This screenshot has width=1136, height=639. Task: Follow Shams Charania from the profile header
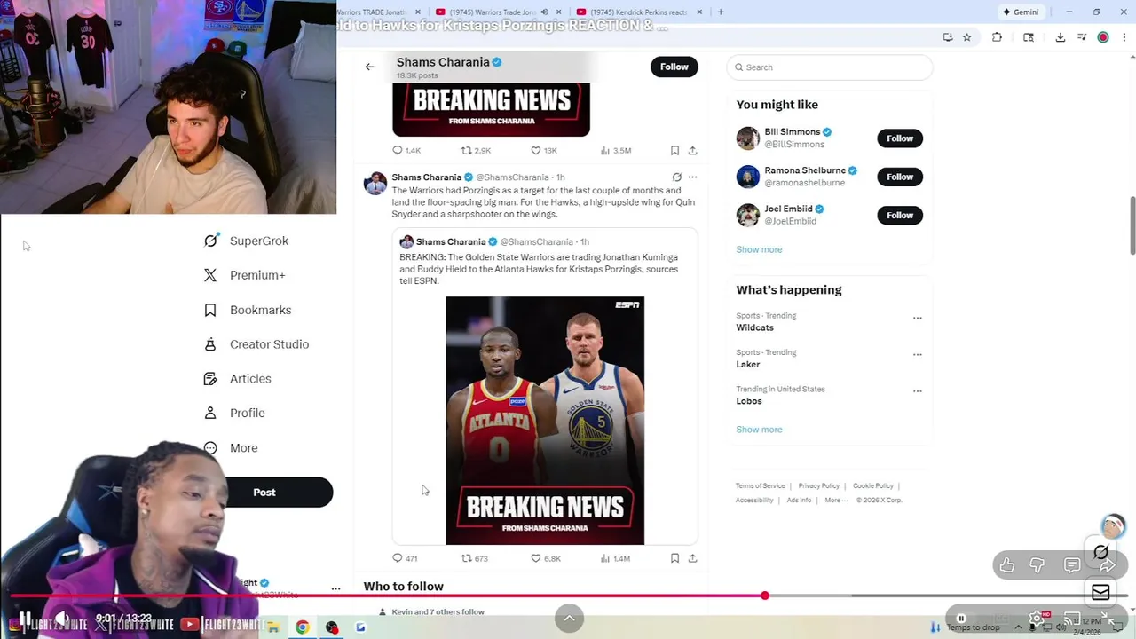tap(674, 67)
